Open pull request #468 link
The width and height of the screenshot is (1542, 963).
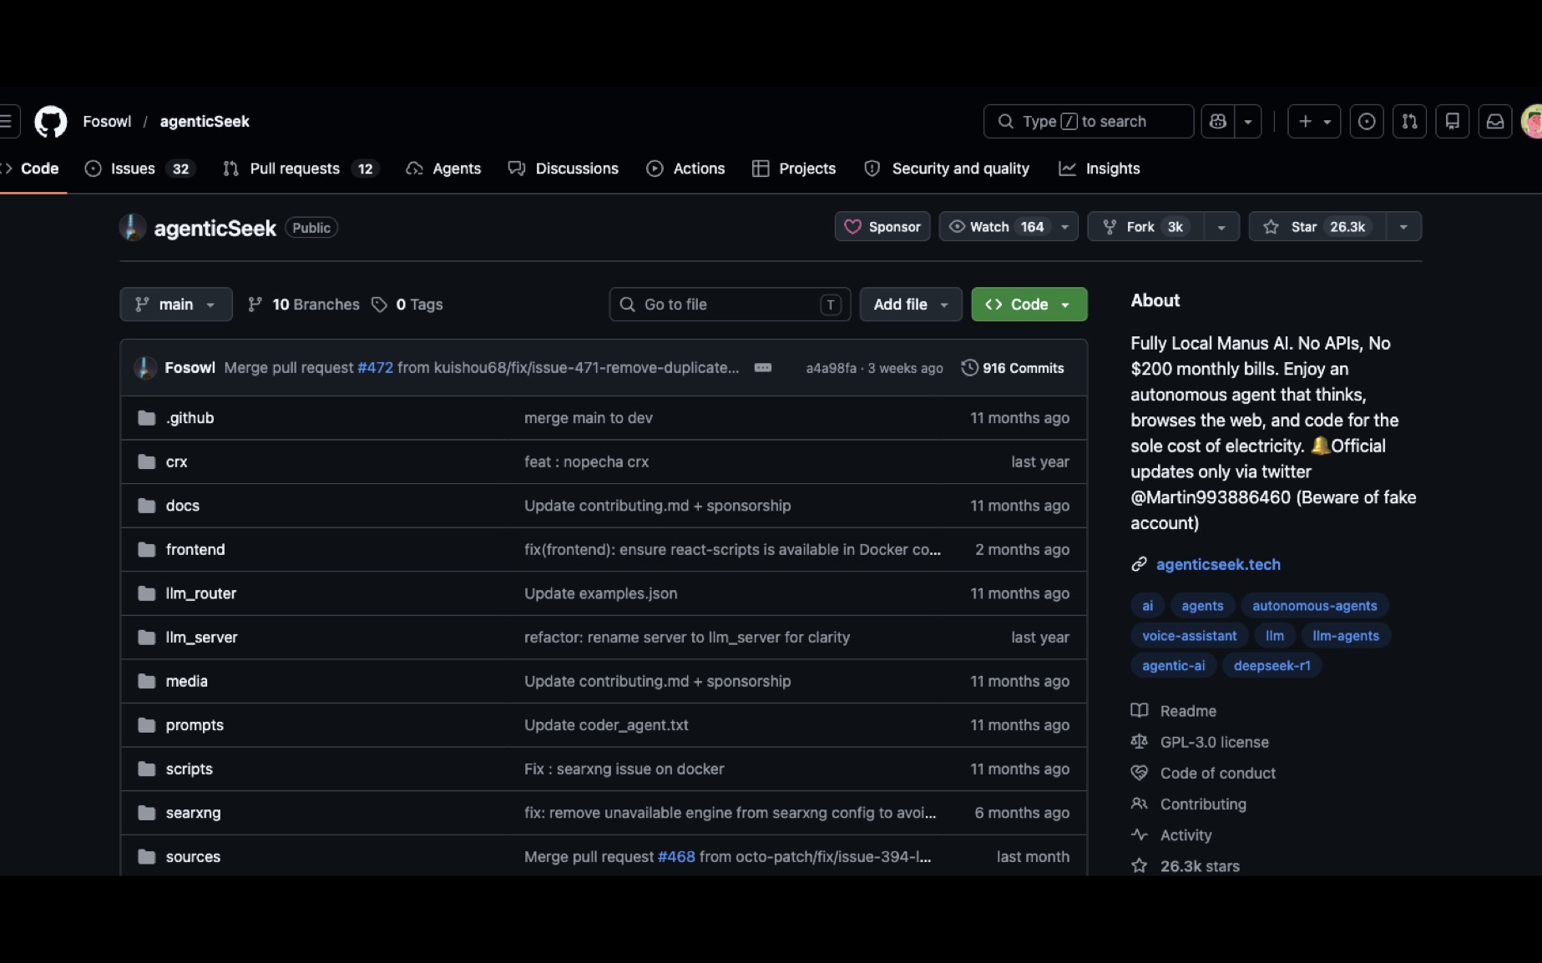pyautogui.click(x=676, y=857)
